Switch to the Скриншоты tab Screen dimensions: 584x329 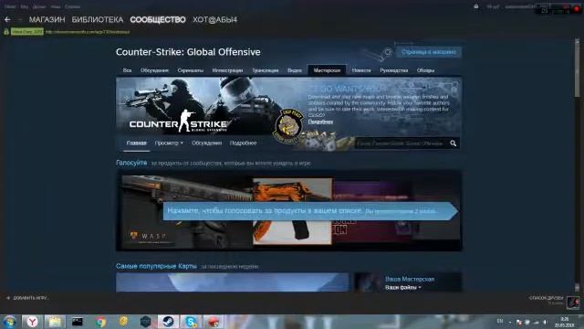191,70
